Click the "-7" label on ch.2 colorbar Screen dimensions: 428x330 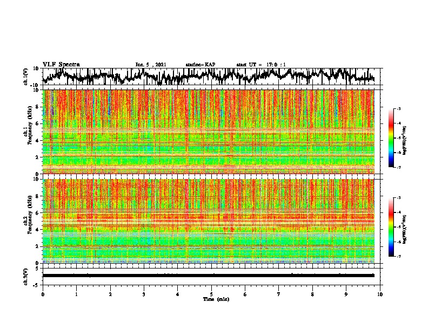pyautogui.click(x=399, y=256)
